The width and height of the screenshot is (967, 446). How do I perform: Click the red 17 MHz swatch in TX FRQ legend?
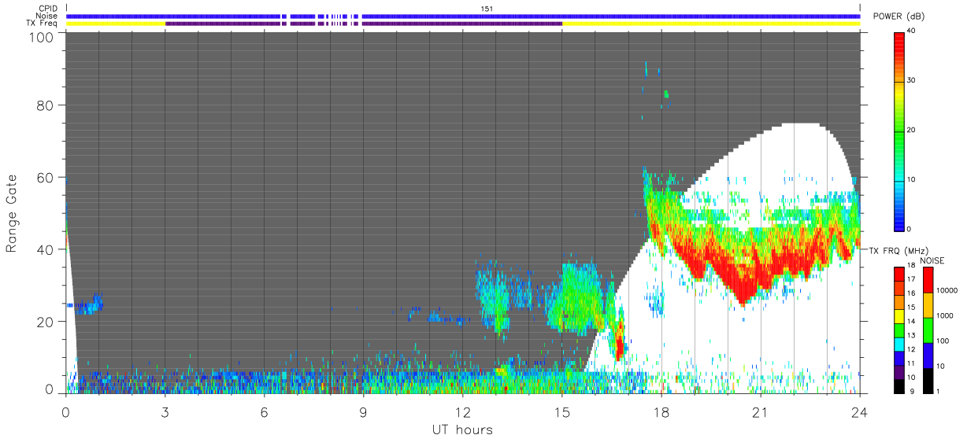[899, 275]
